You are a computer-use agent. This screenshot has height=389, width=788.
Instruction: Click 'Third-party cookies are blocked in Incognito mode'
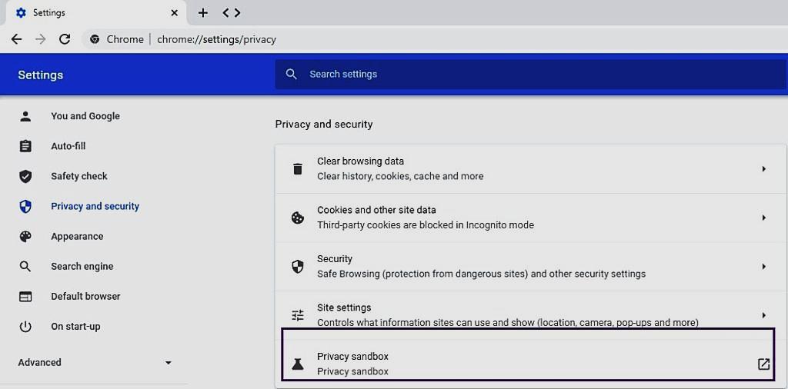coord(425,225)
